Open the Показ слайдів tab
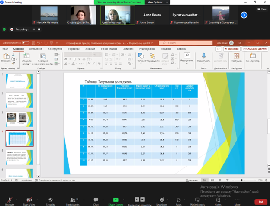This screenshot has height=206, width=270. [109, 49]
